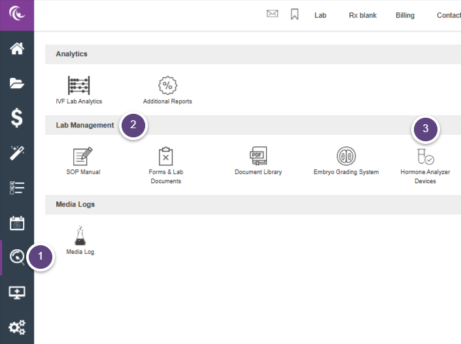Open settings gears in sidebar
This screenshot has width=461, height=344.
tap(17, 327)
